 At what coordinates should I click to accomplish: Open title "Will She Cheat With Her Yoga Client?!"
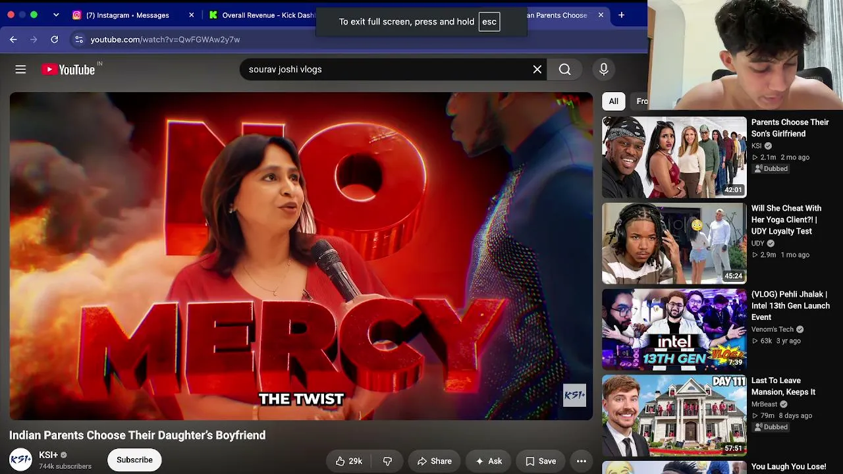786,220
